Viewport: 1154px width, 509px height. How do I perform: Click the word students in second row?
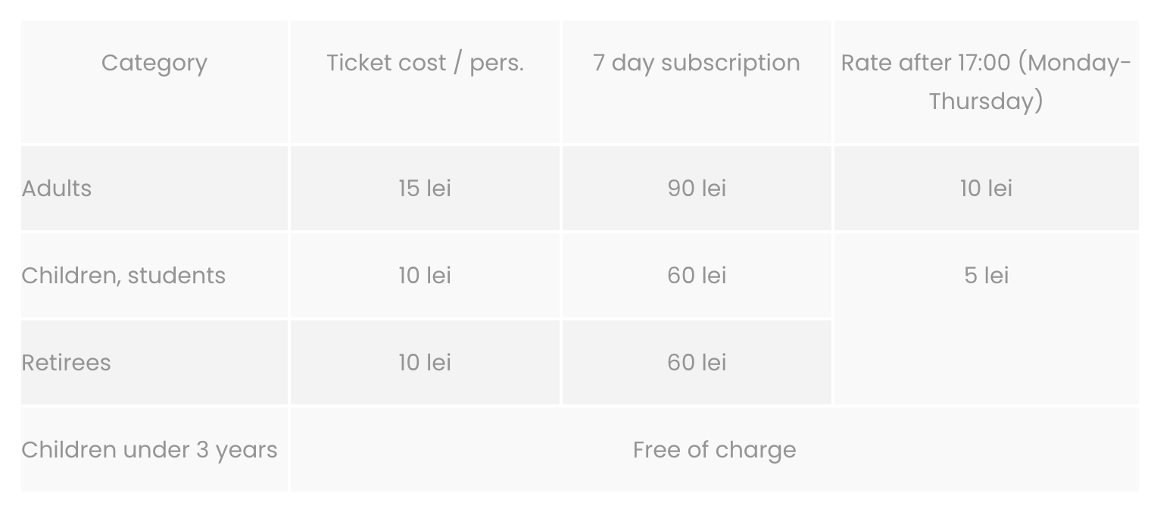point(176,276)
